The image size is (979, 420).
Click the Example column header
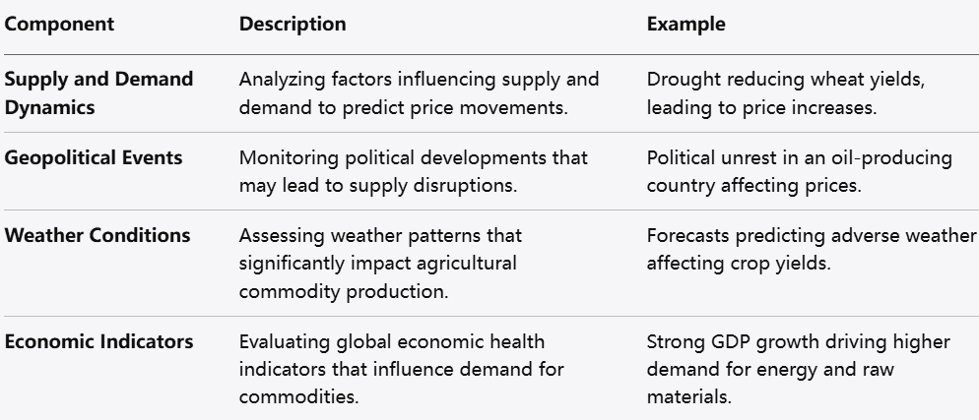(x=685, y=25)
